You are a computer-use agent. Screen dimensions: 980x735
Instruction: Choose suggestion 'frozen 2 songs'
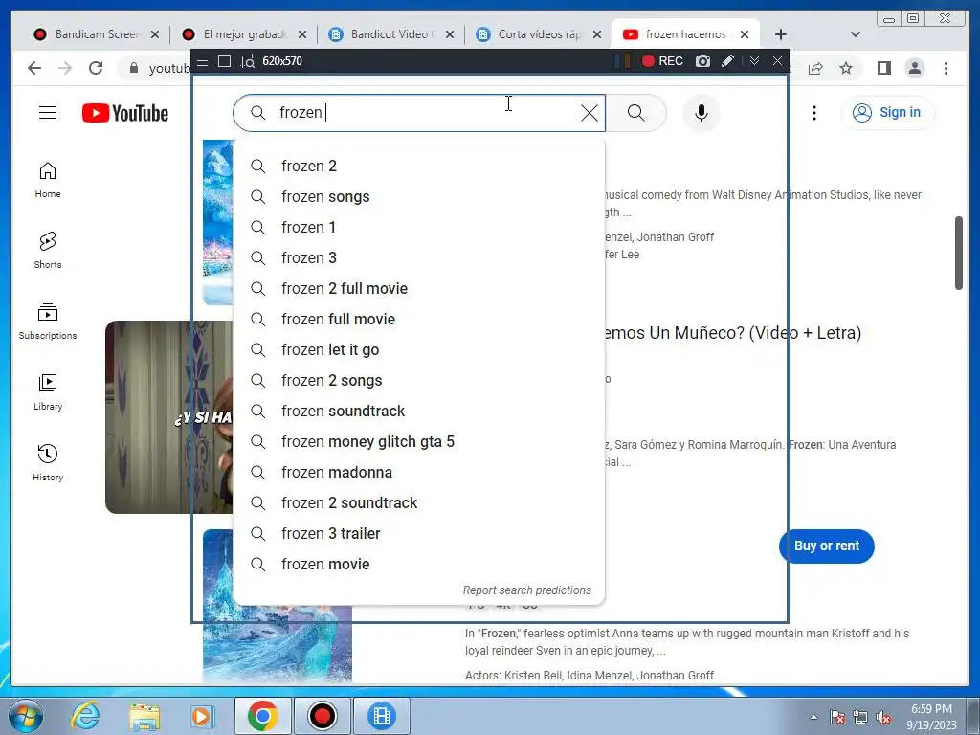[419, 380]
